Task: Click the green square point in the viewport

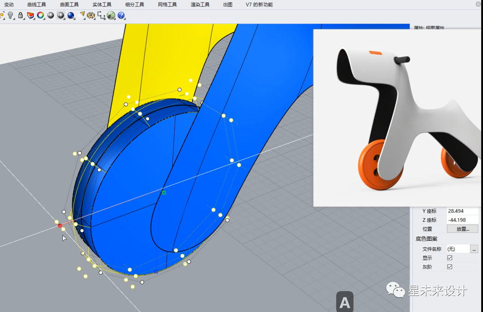Action: (164, 193)
